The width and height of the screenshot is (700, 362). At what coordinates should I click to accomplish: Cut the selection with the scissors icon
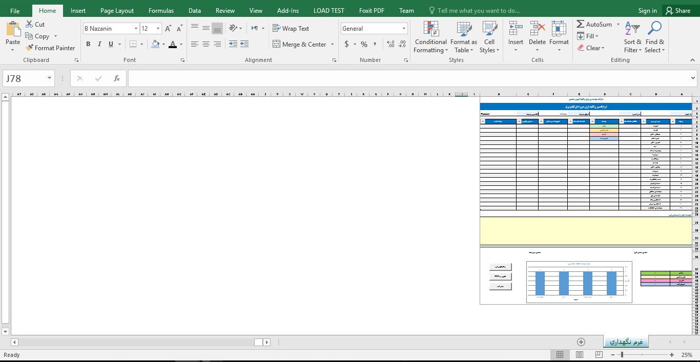(x=29, y=24)
